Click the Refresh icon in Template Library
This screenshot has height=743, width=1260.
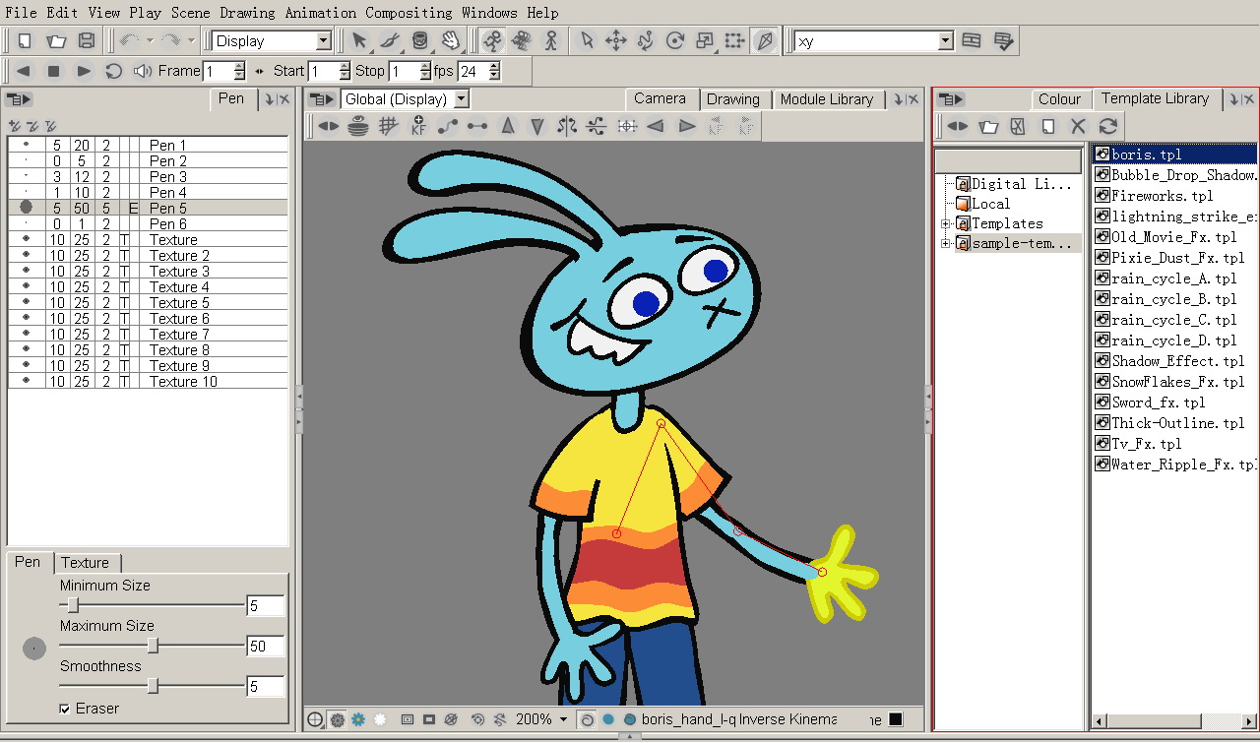point(1108,126)
